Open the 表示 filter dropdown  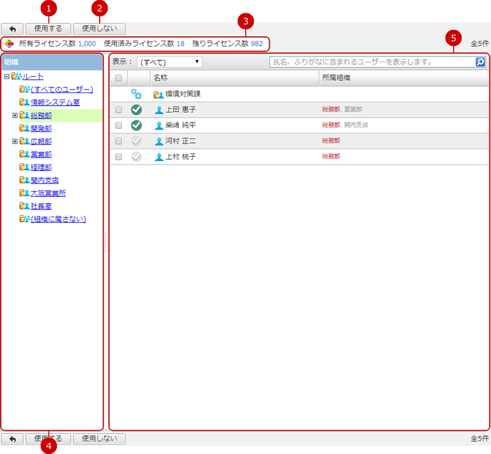(169, 62)
